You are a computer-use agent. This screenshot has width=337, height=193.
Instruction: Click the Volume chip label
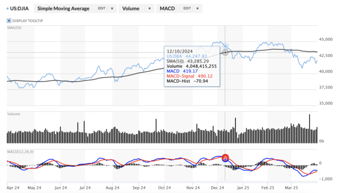[x=131, y=8]
